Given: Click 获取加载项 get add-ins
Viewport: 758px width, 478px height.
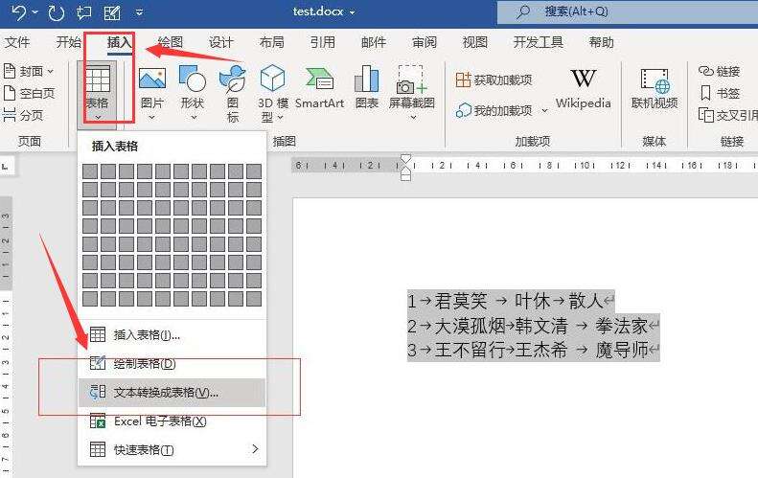Looking at the screenshot, I should [494, 80].
